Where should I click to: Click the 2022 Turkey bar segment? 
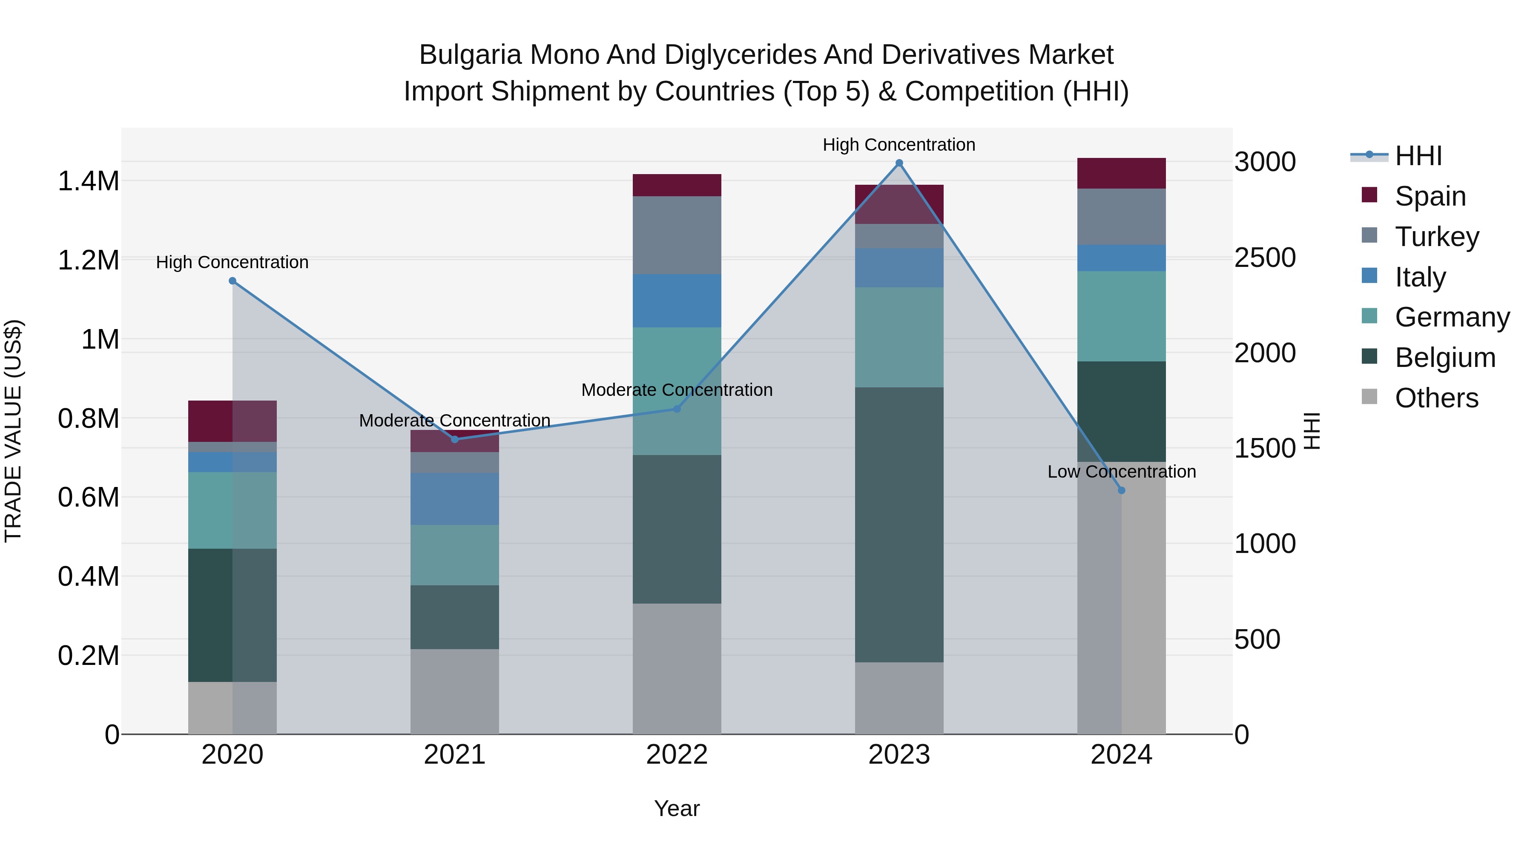pyautogui.click(x=677, y=235)
